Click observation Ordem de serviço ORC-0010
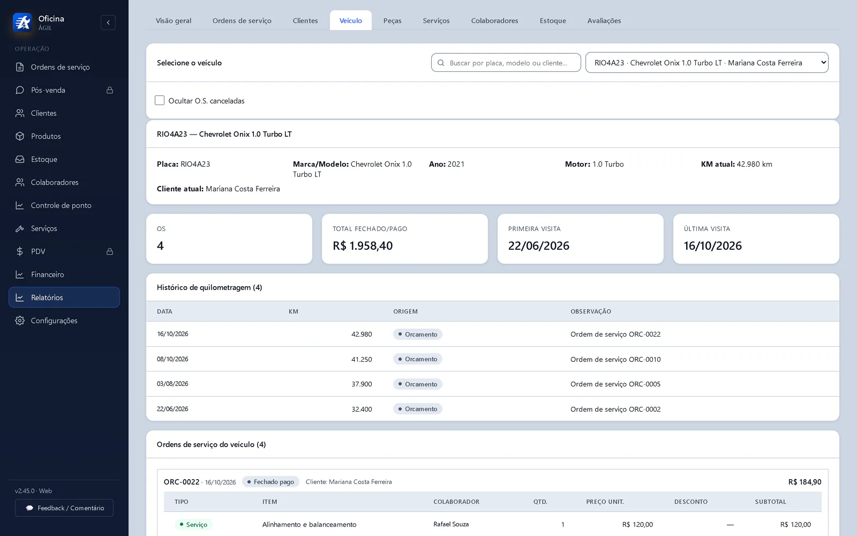 (x=615, y=359)
